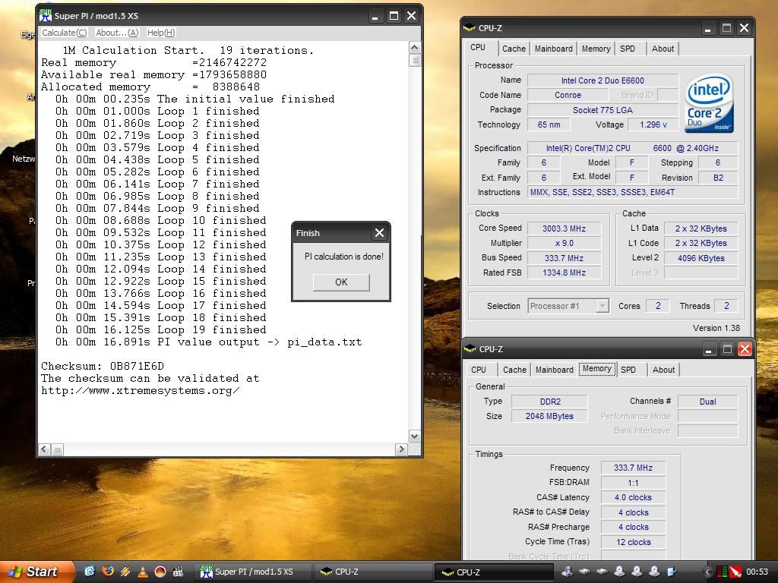The height and width of the screenshot is (583, 778).
Task: Click the taskbar clock showing 00:53
Action: [757, 572]
